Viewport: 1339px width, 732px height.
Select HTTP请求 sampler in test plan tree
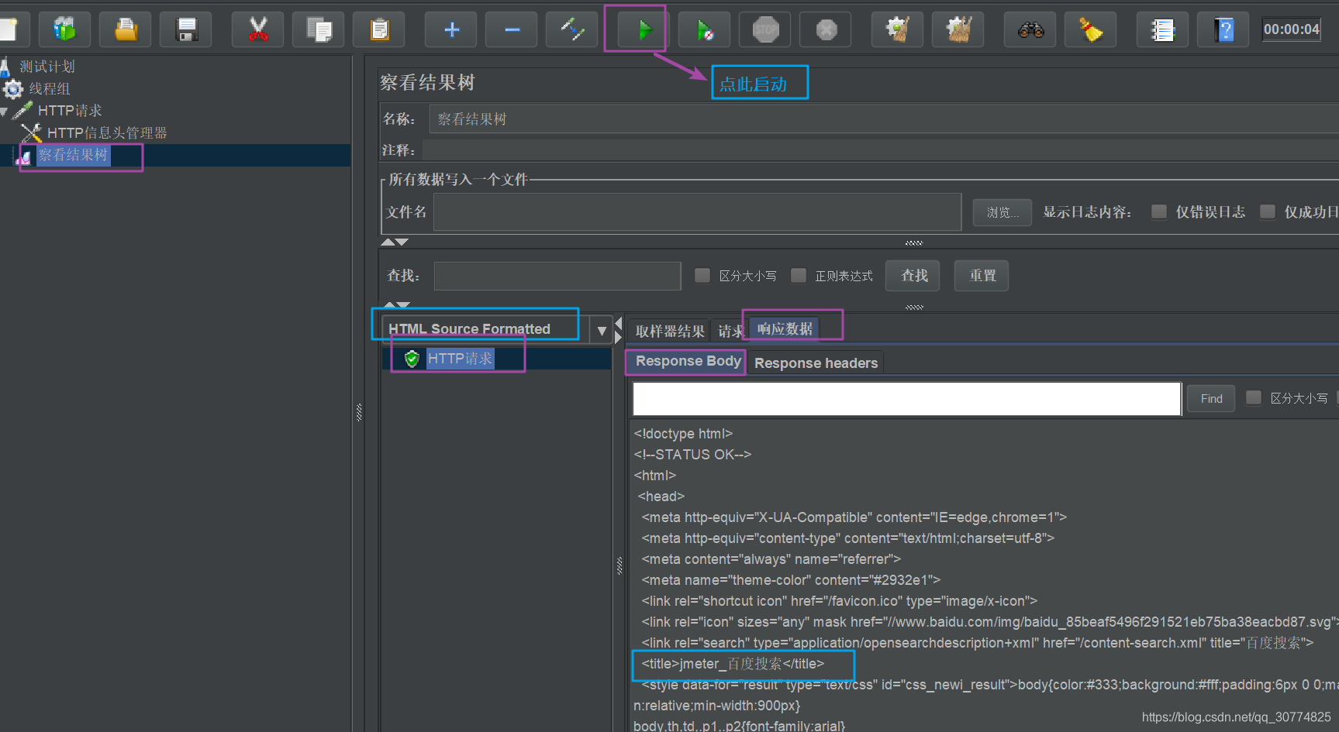click(70, 111)
